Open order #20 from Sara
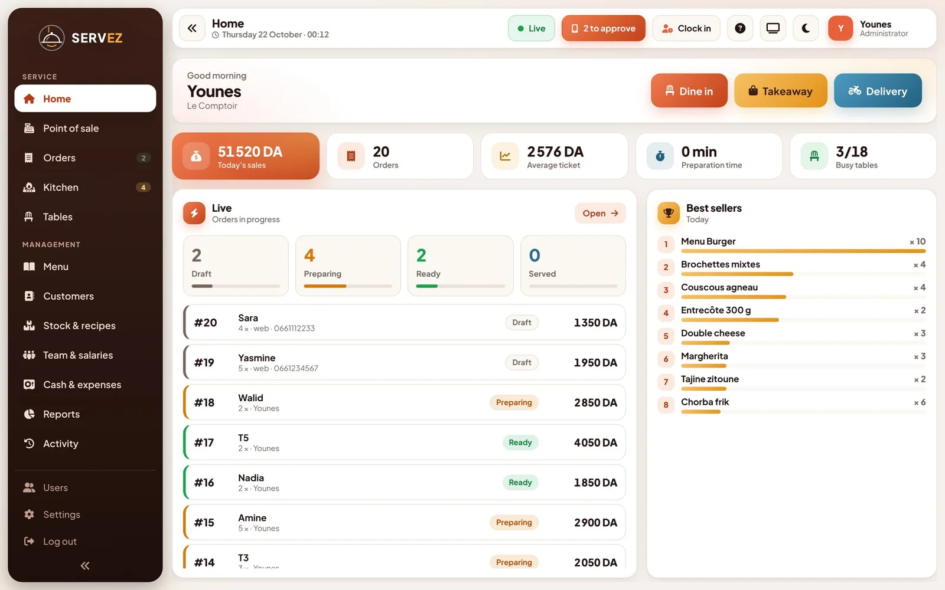Viewport: 945px width, 590px height. [405, 322]
